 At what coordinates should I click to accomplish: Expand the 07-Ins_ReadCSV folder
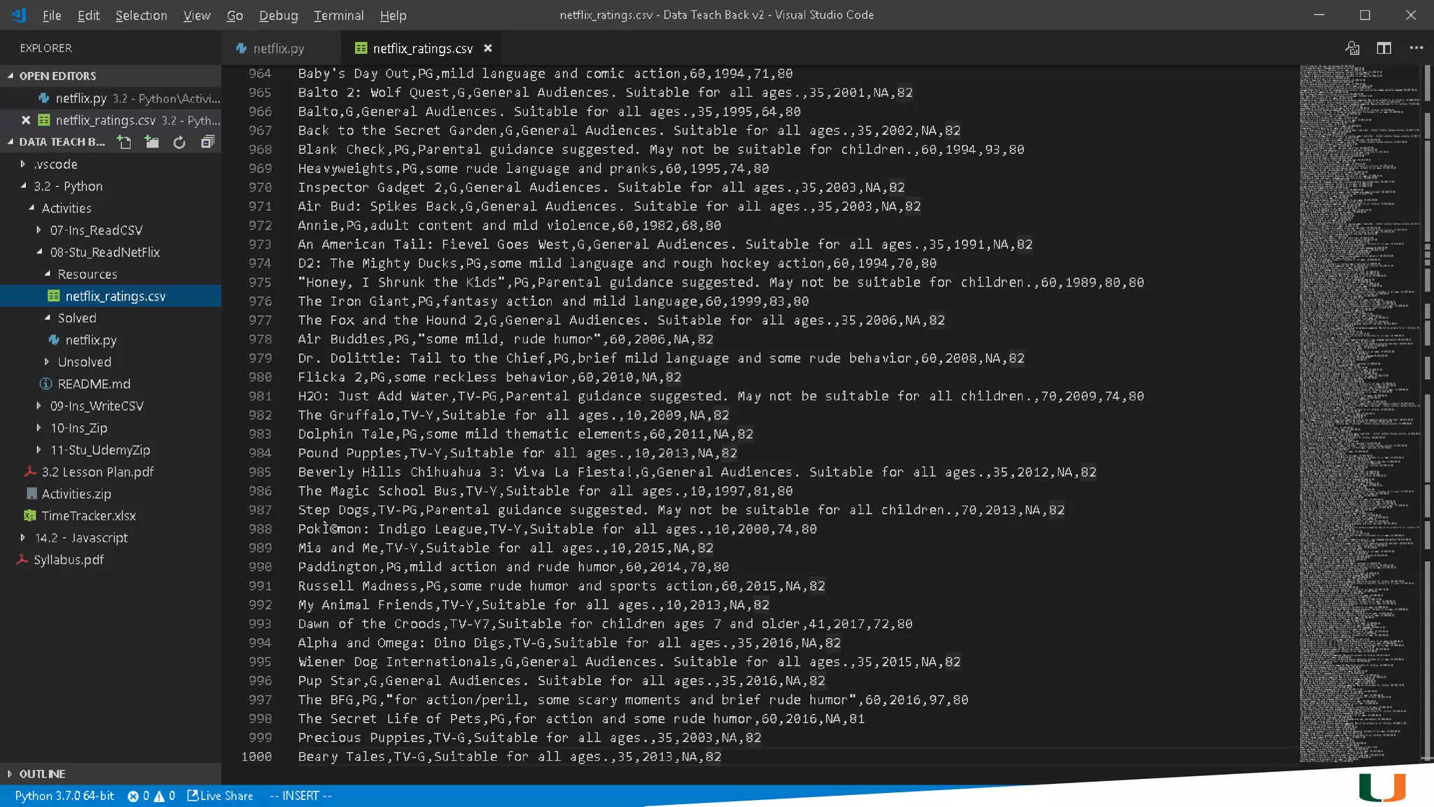(96, 230)
